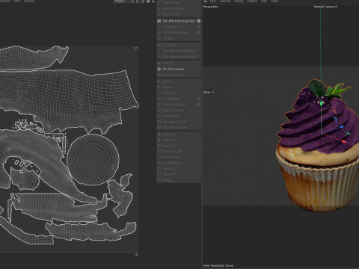The width and height of the screenshot is (359, 269).
Task: Open the viewport Filter menu
Action: [x=264, y=1]
